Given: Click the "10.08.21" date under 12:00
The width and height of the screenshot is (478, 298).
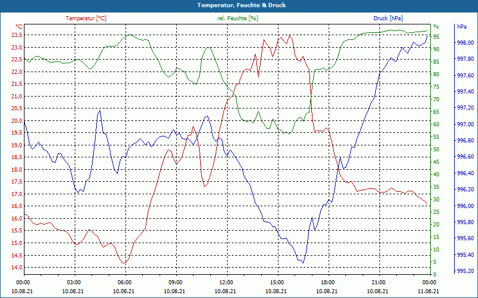Looking at the screenshot, I should pyautogui.click(x=225, y=291).
